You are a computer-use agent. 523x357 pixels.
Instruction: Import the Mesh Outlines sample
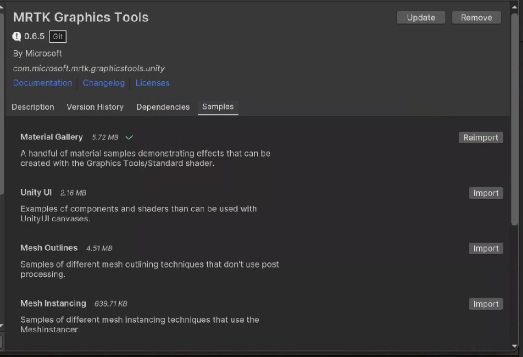(486, 248)
